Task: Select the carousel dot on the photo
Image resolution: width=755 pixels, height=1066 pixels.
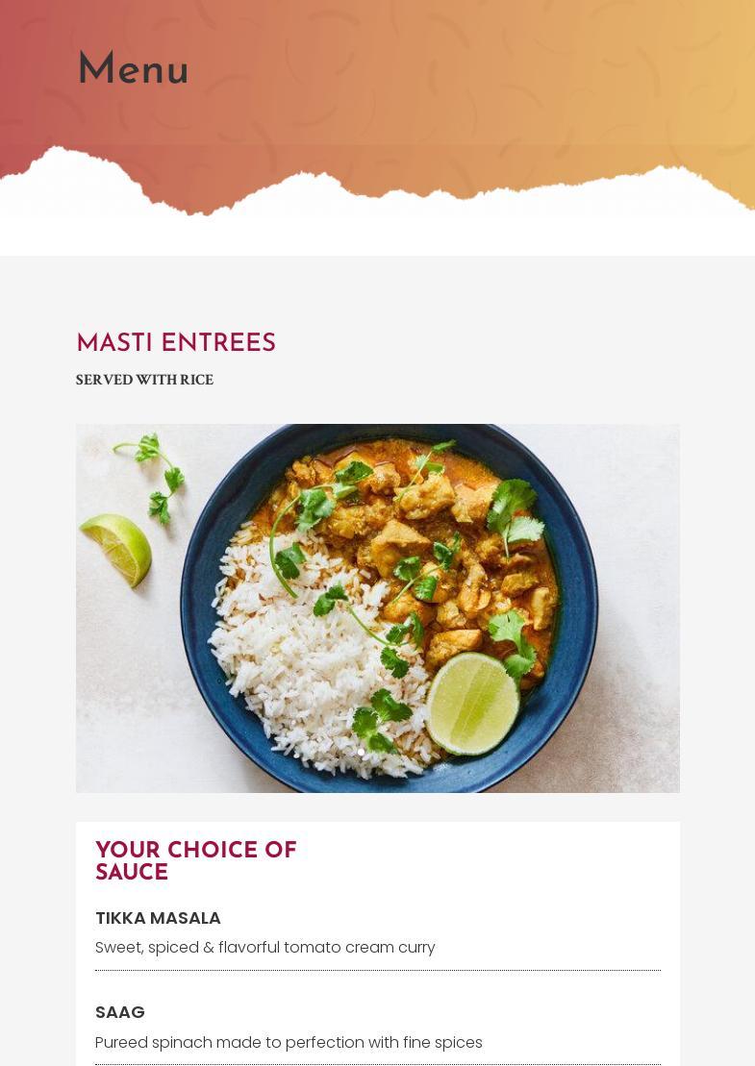Action: 360,753
